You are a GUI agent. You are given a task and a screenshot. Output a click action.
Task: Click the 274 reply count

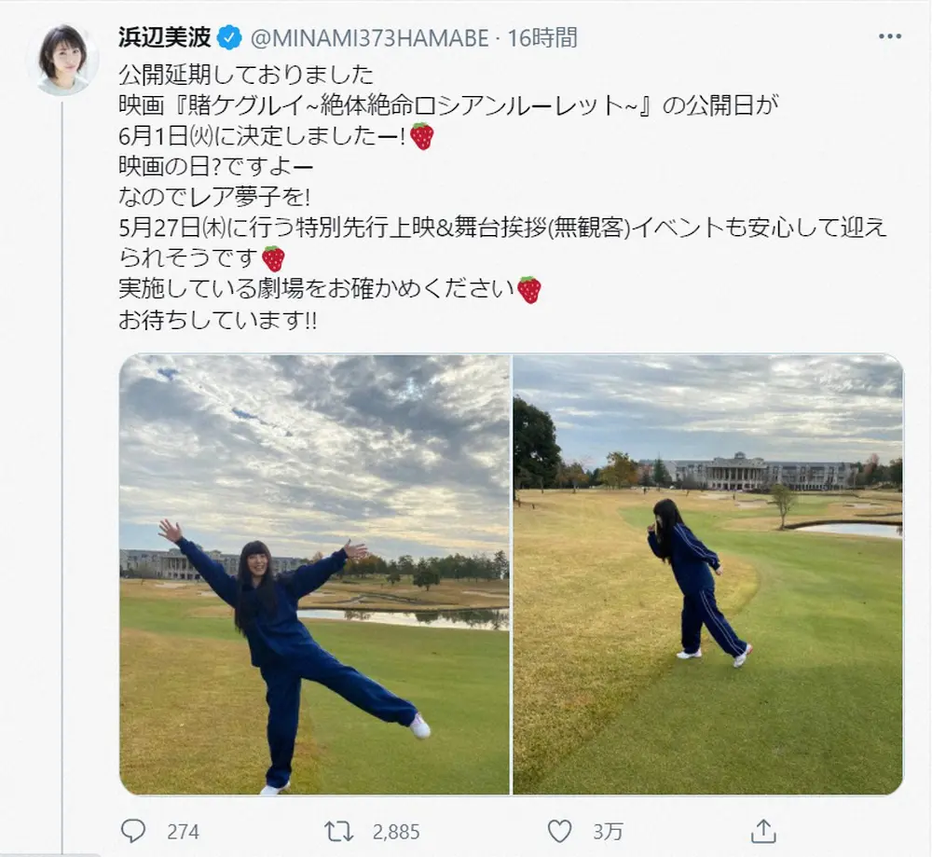click(x=183, y=832)
